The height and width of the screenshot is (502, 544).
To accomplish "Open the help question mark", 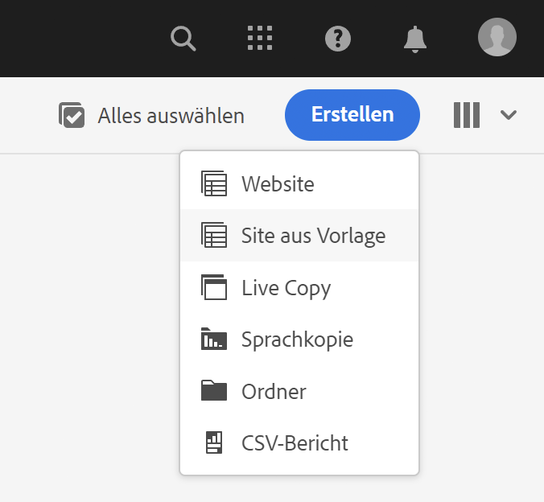I will 338,38.
